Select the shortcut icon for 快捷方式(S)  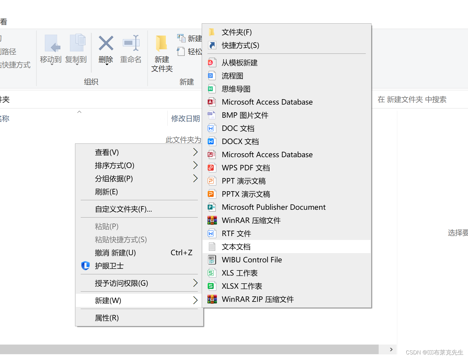point(212,45)
